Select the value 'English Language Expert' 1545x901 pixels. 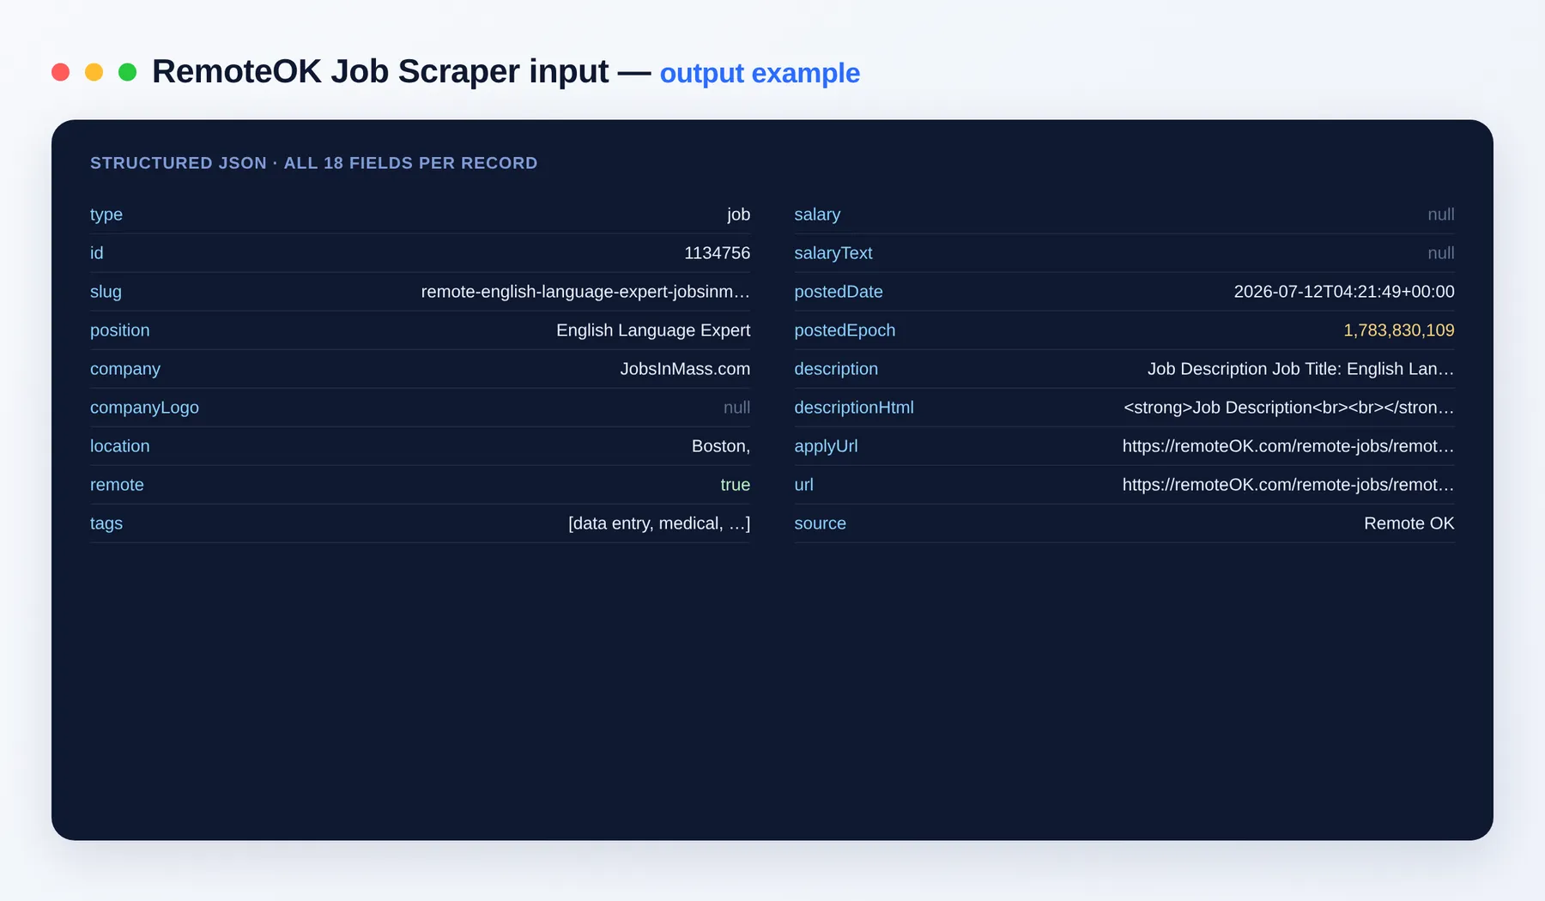coord(653,330)
